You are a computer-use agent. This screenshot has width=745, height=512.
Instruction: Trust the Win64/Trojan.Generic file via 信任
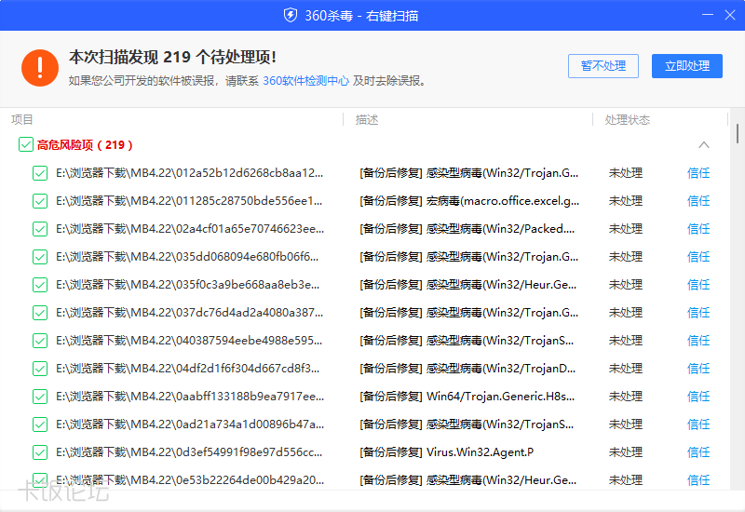tap(698, 396)
